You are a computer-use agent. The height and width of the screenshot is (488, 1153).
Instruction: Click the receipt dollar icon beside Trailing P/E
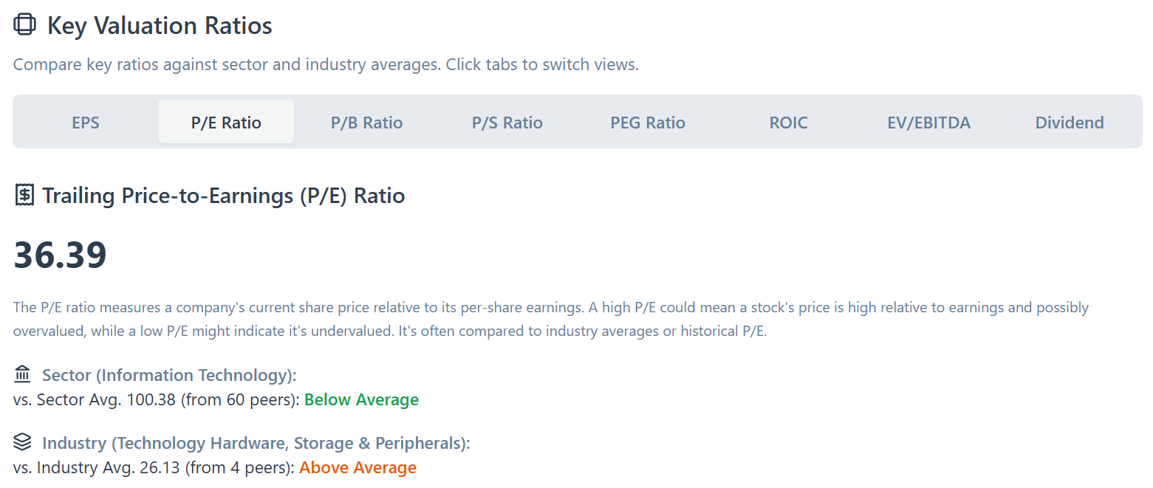pyautogui.click(x=24, y=196)
